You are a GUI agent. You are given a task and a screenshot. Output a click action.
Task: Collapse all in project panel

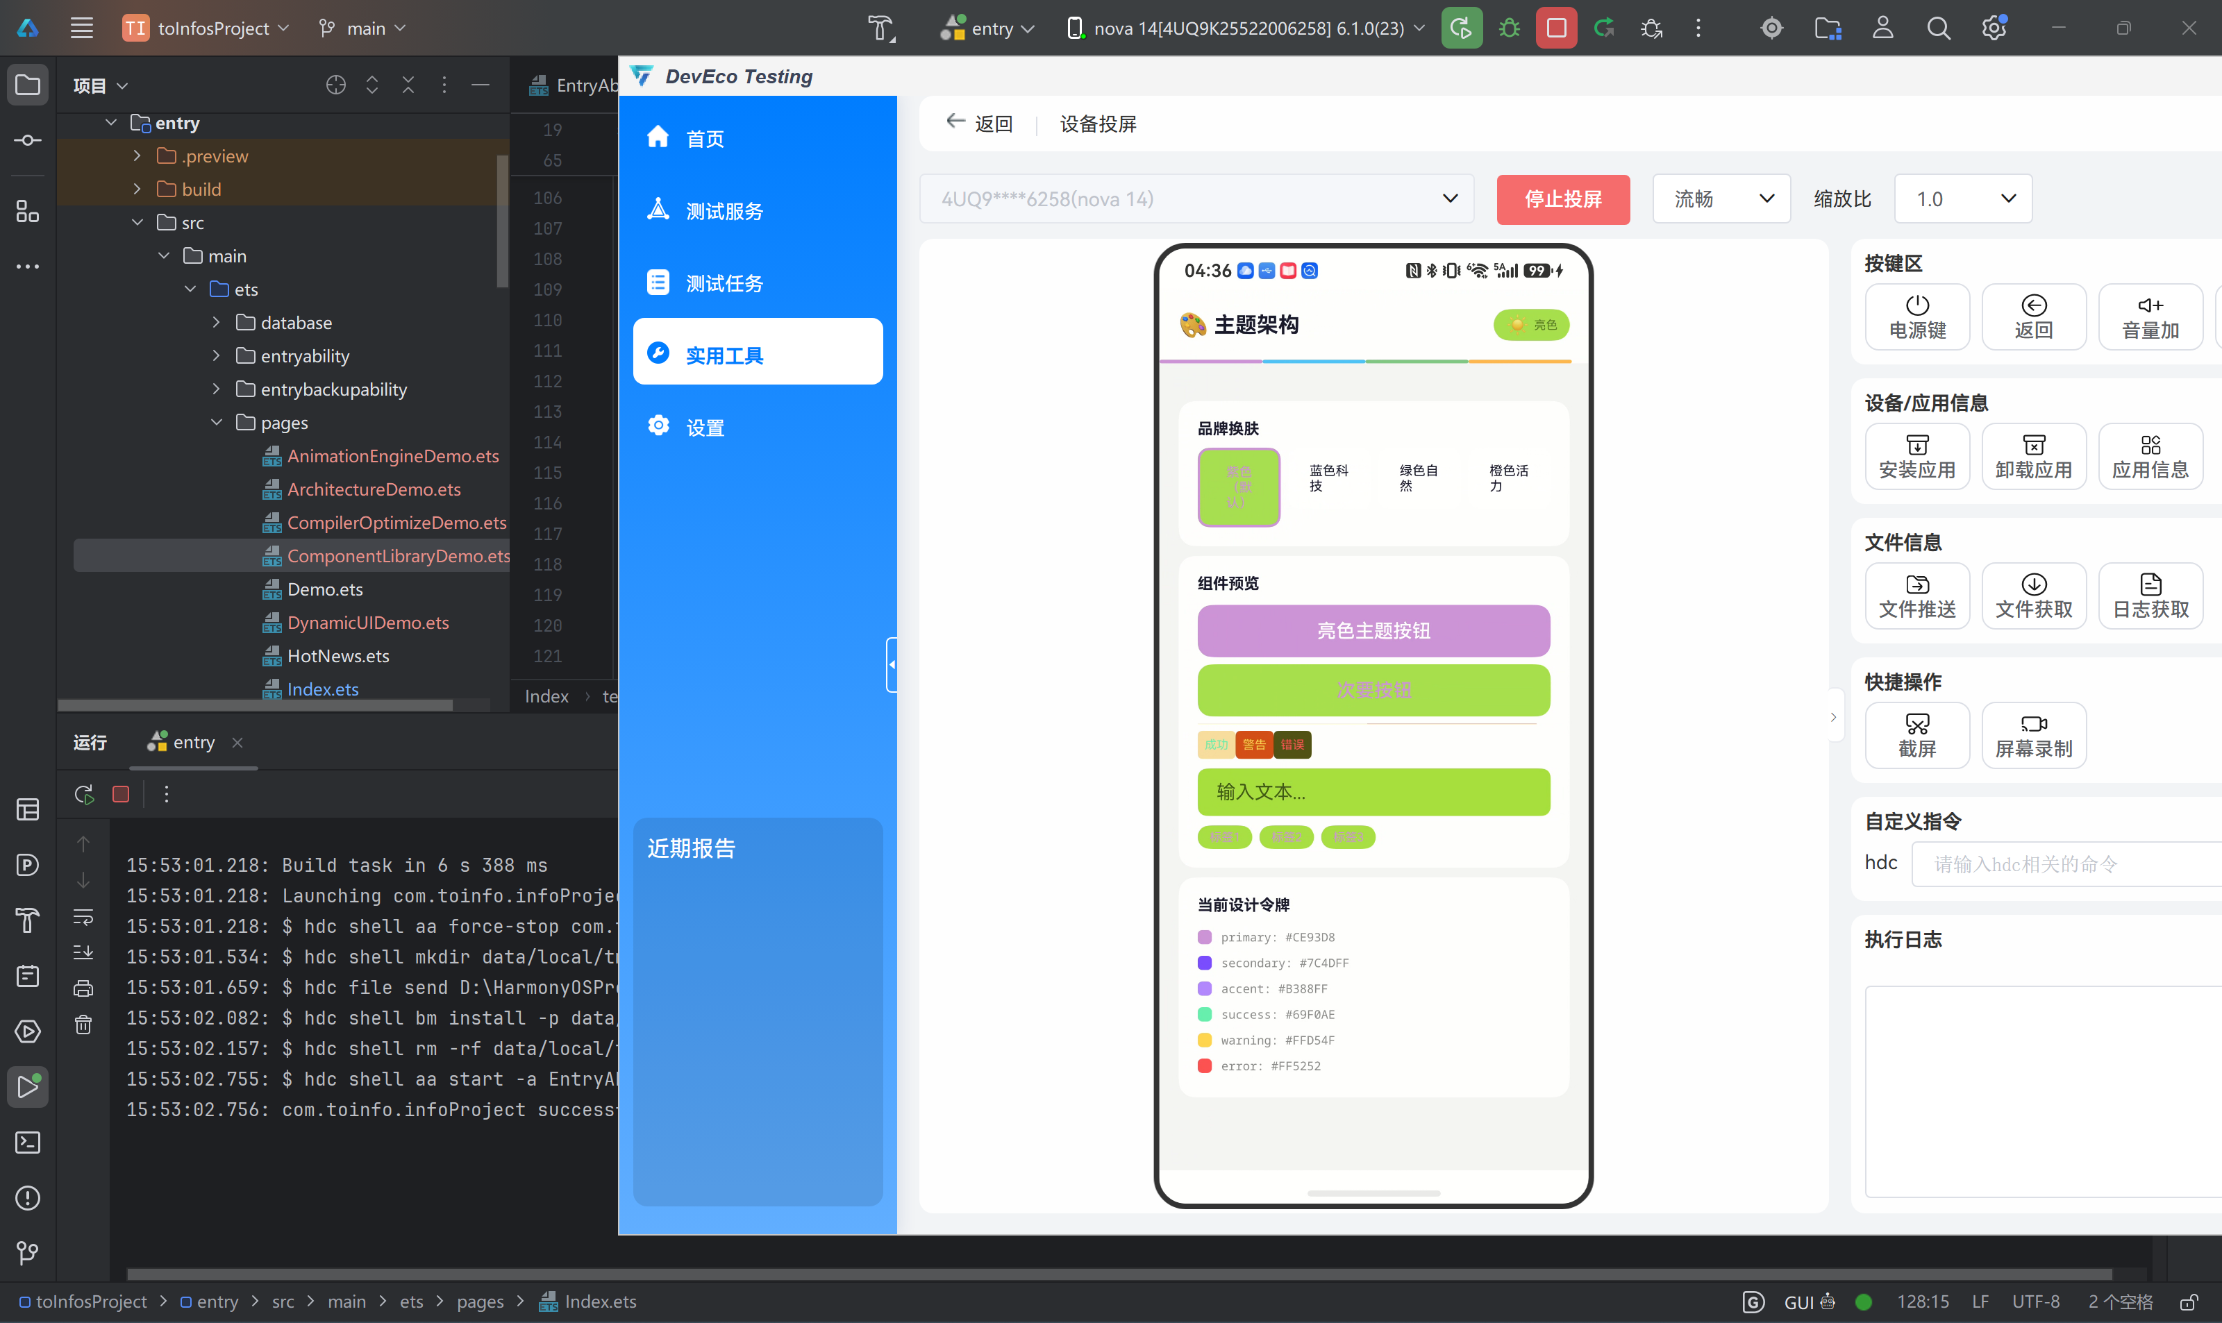408,85
